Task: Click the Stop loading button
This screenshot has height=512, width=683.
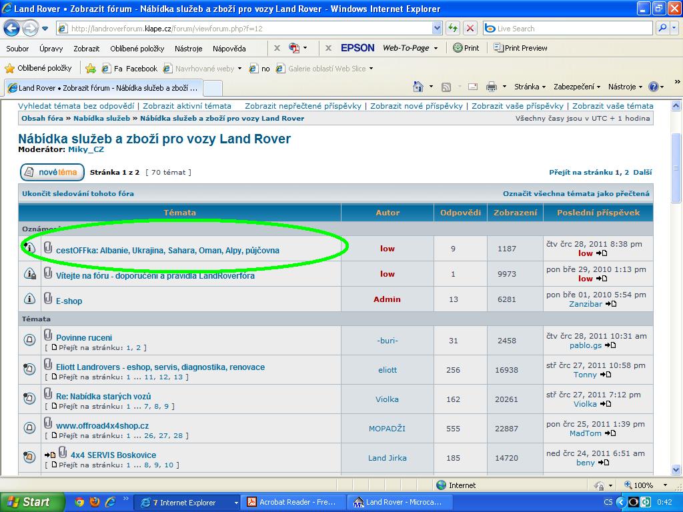Action: [x=470, y=28]
